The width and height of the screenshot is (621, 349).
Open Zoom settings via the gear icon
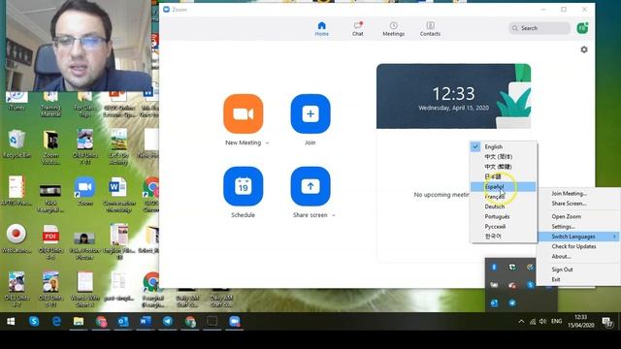[x=584, y=49]
